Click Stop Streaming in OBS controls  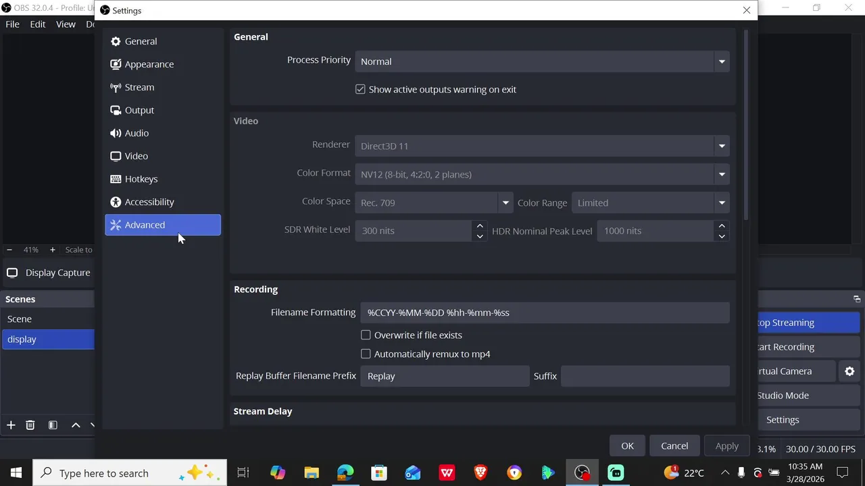pos(808,323)
